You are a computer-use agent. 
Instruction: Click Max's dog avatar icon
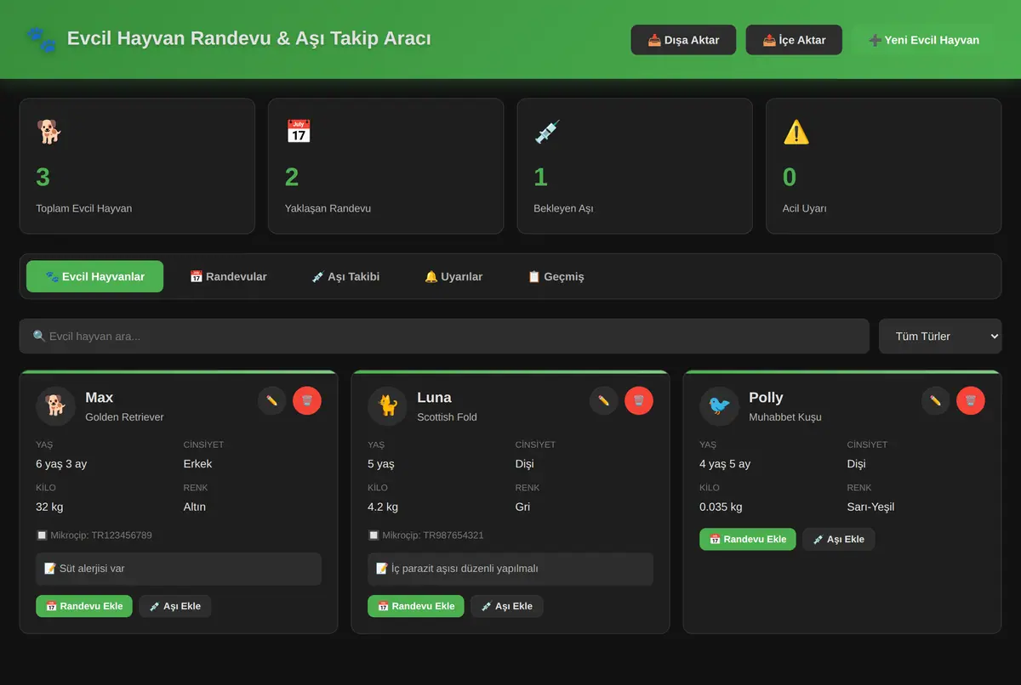coord(56,406)
